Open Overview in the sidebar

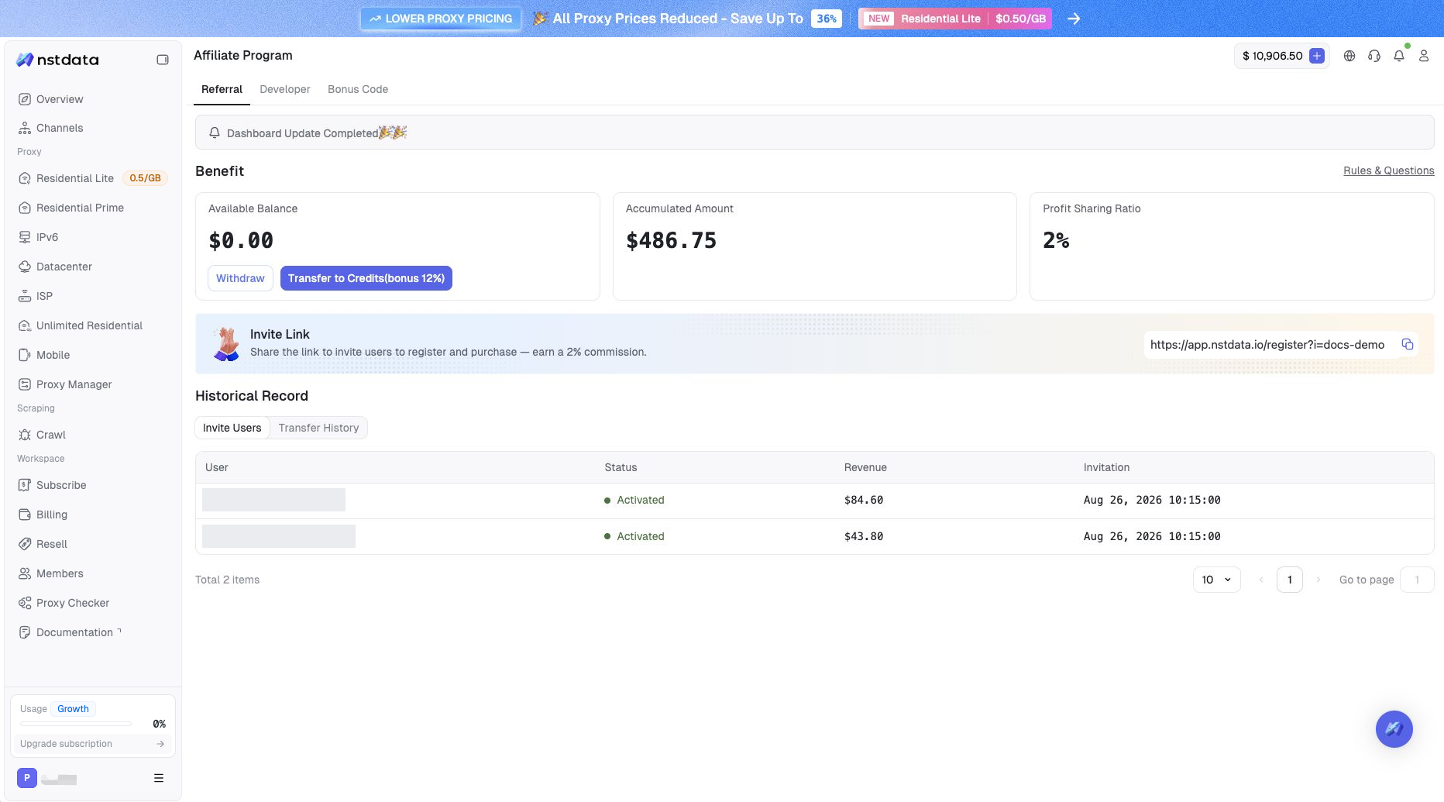point(93,99)
